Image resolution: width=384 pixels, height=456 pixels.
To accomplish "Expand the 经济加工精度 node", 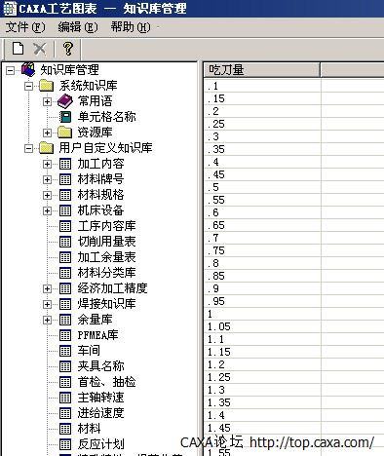I will pyautogui.click(x=47, y=288).
